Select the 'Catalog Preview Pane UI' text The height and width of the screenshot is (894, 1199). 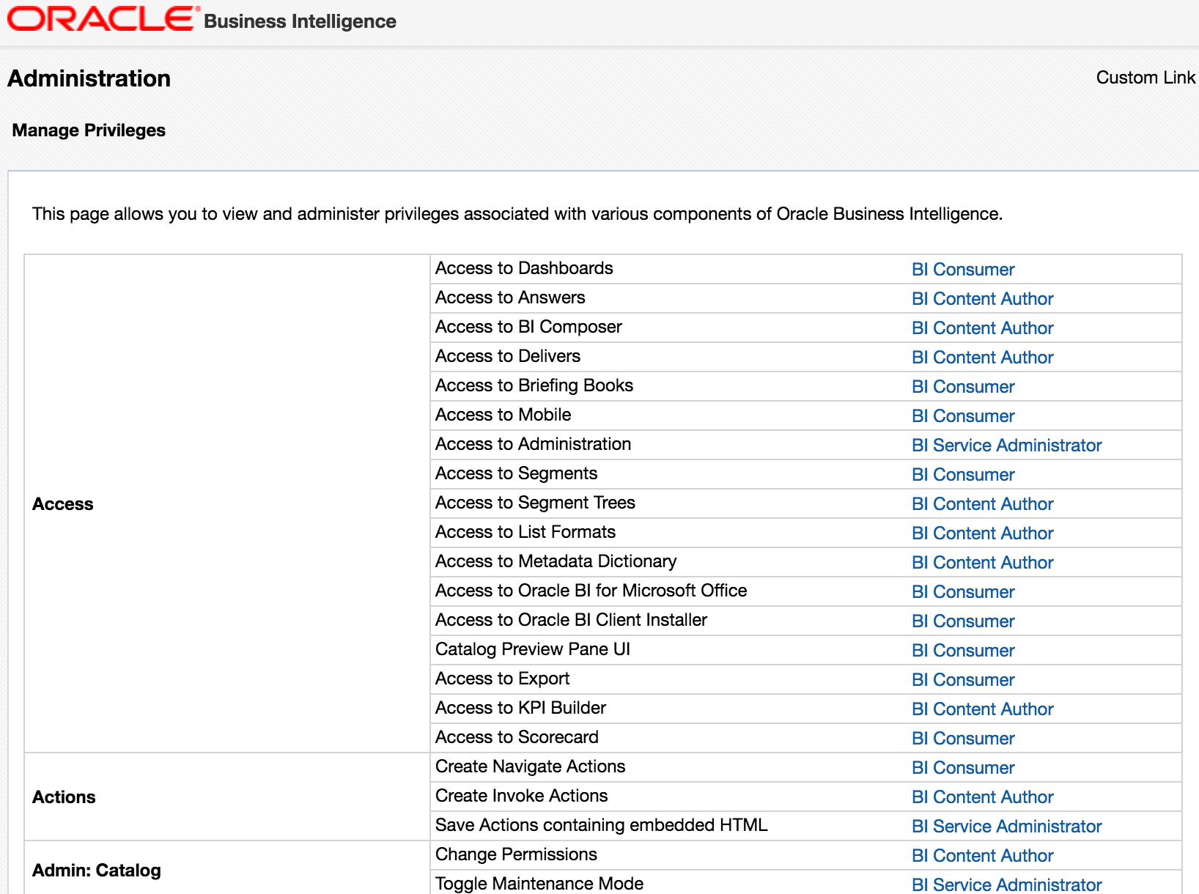(533, 649)
